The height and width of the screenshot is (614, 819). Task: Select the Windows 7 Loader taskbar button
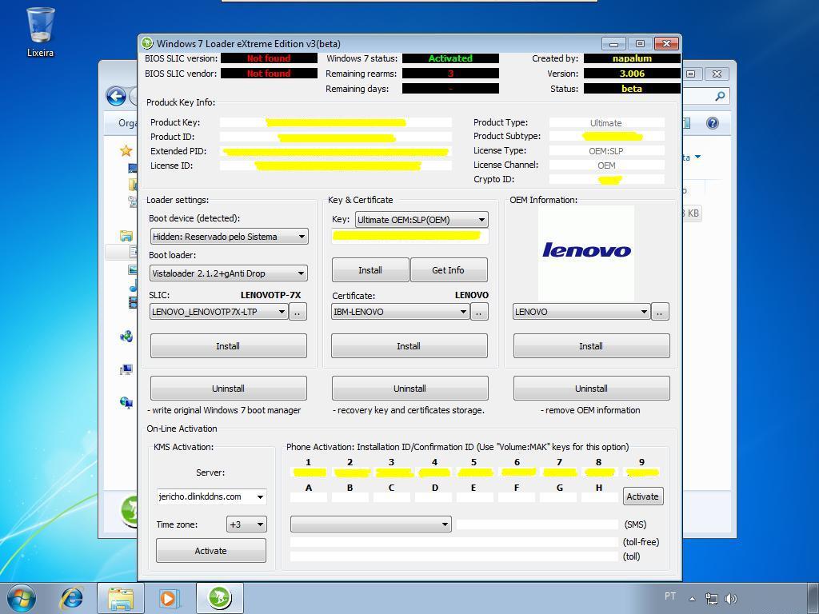click(x=219, y=598)
